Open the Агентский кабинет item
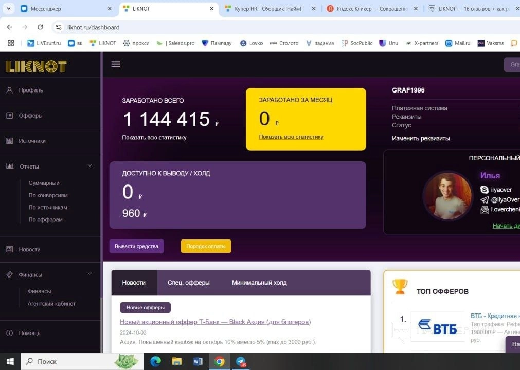This screenshot has height=370, width=520. click(x=51, y=303)
